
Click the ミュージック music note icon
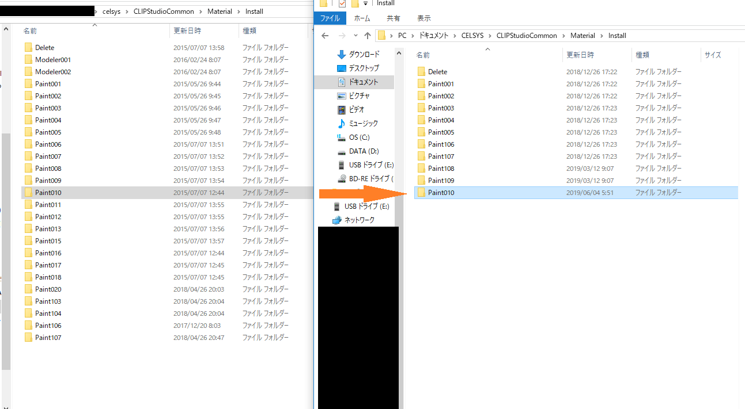point(342,123)
